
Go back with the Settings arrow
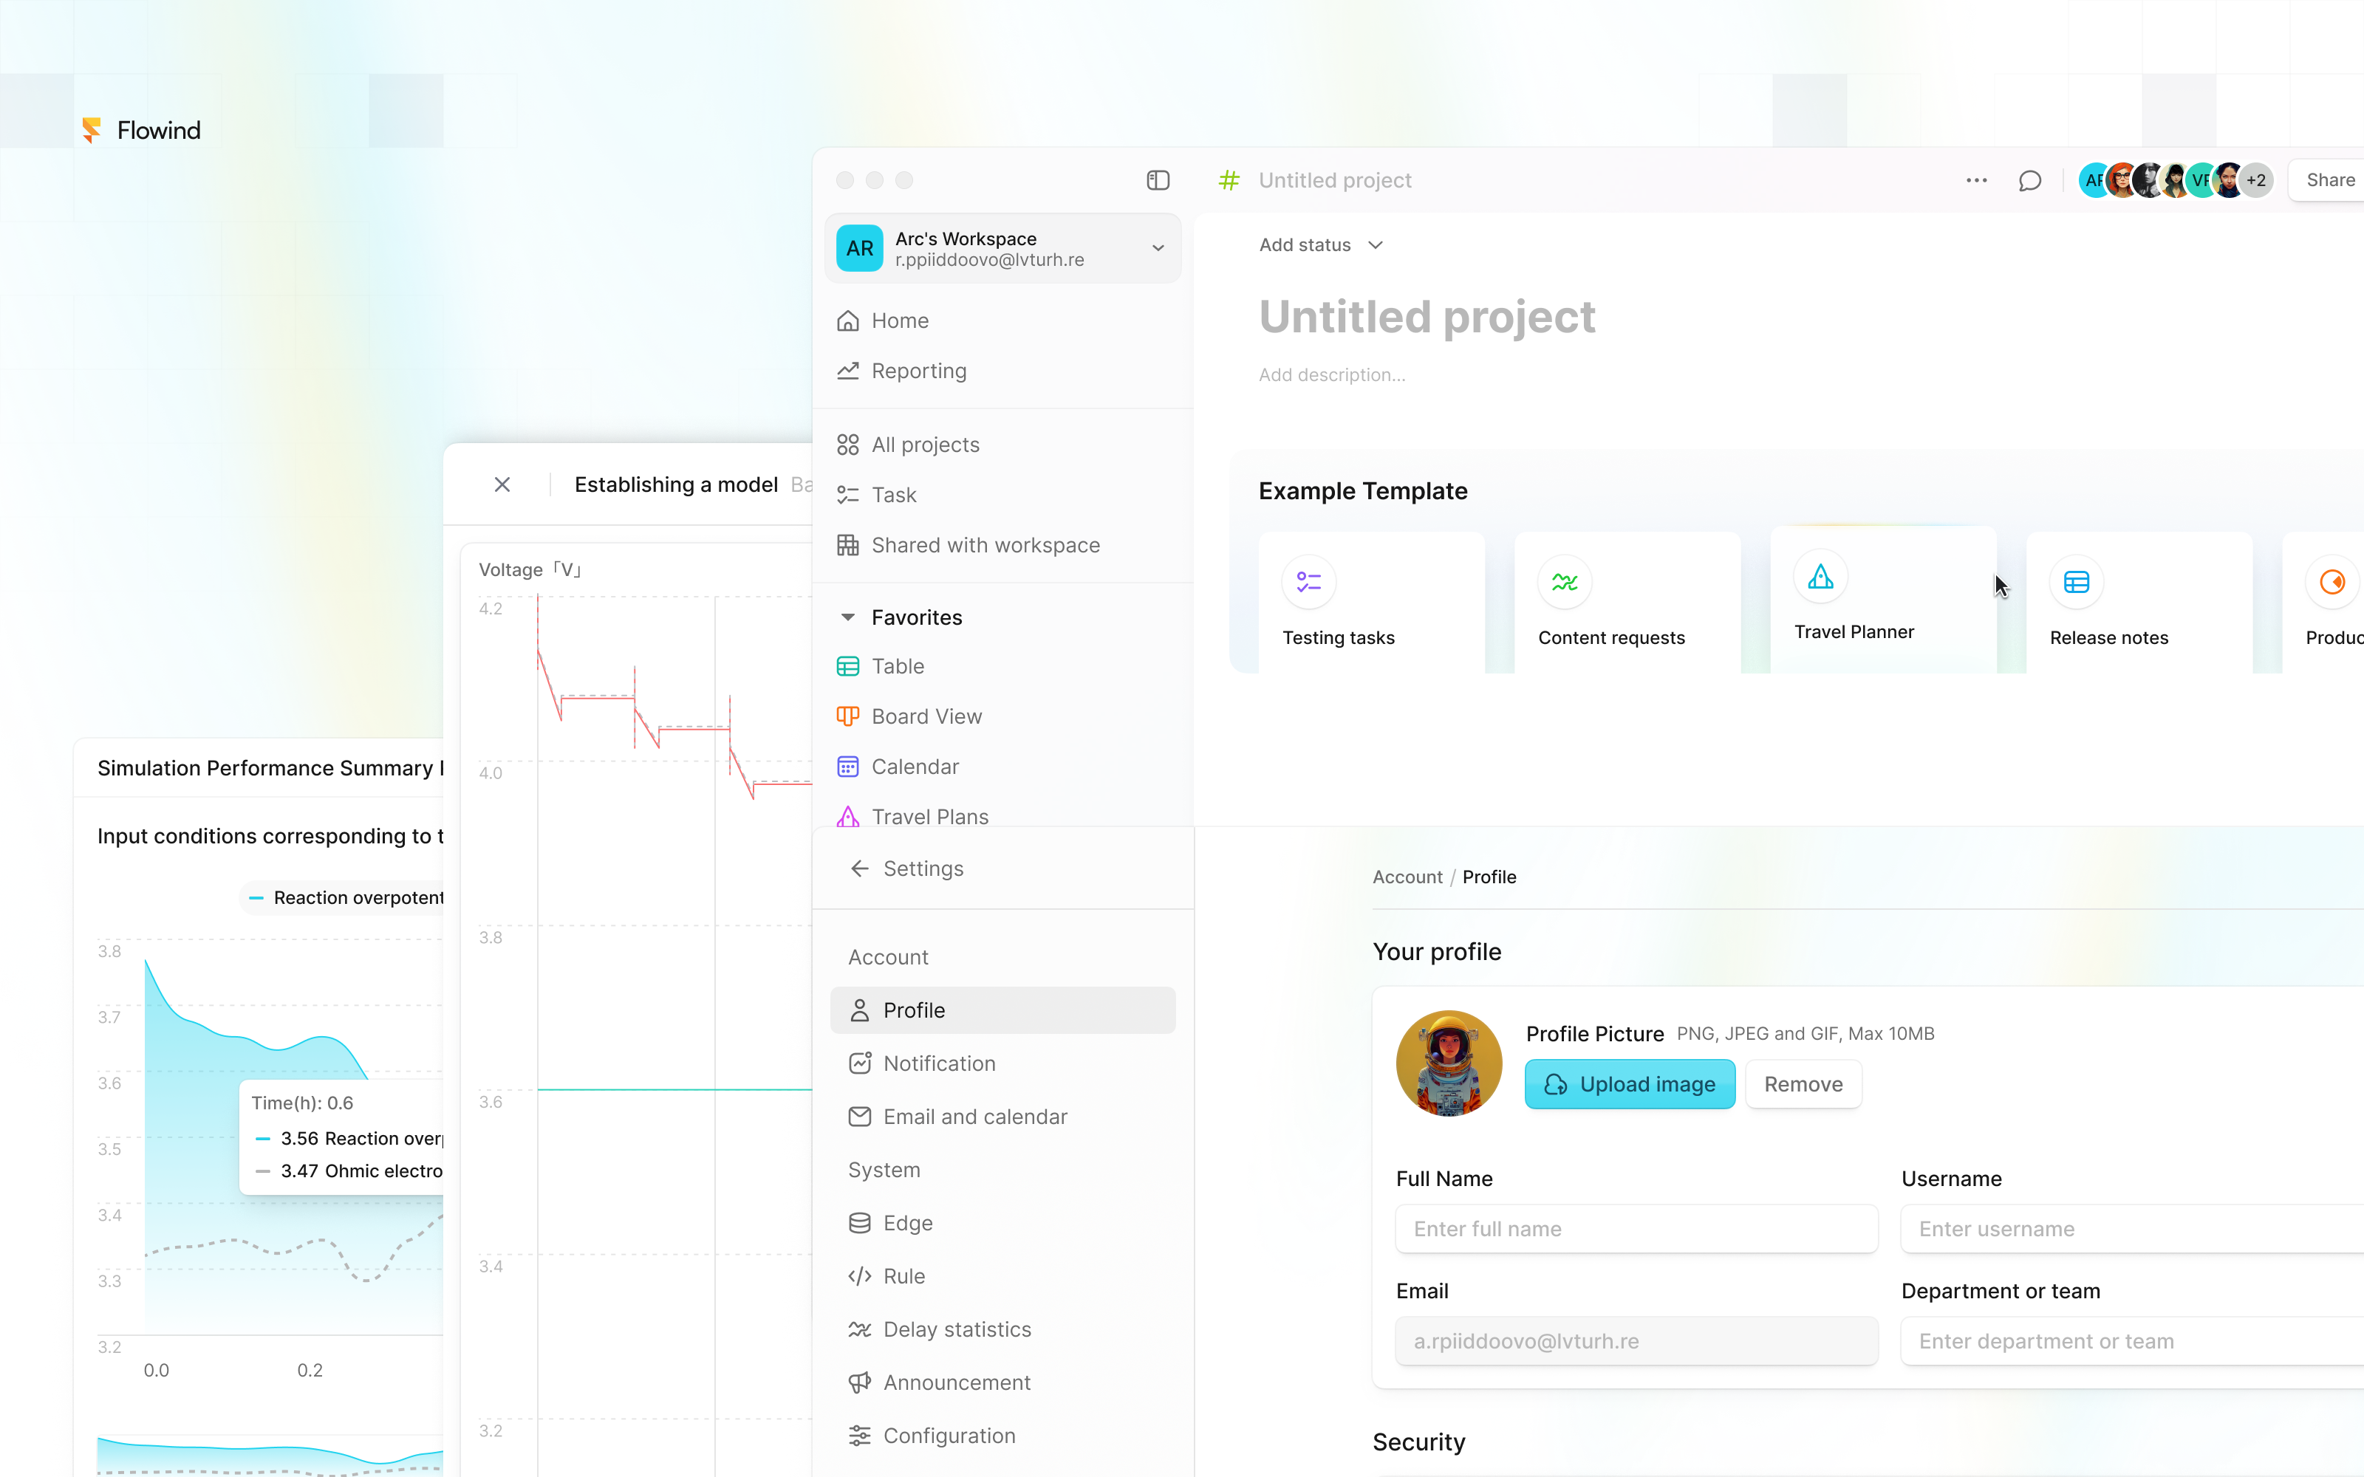pos(860,868)
